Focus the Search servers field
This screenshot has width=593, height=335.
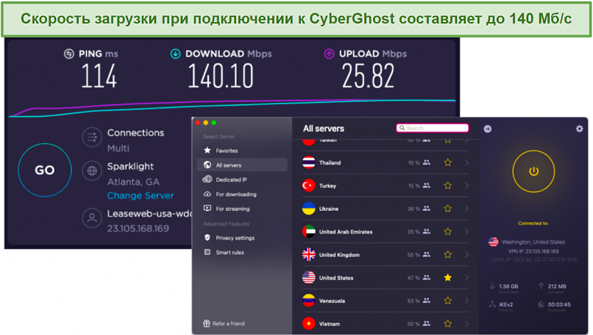tap(433, 128)
